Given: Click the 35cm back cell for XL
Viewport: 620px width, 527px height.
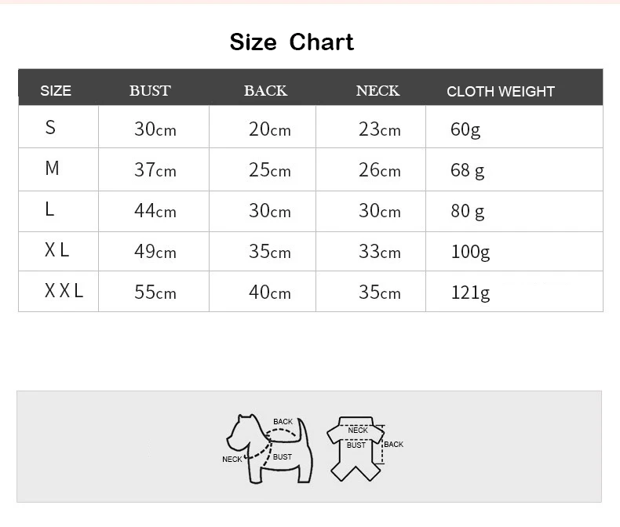Looking at the screenshot, I should pos(269,251).
